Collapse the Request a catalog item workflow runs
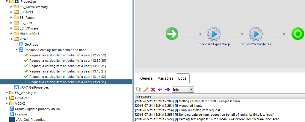305x122 pixels. pos(16,50)
